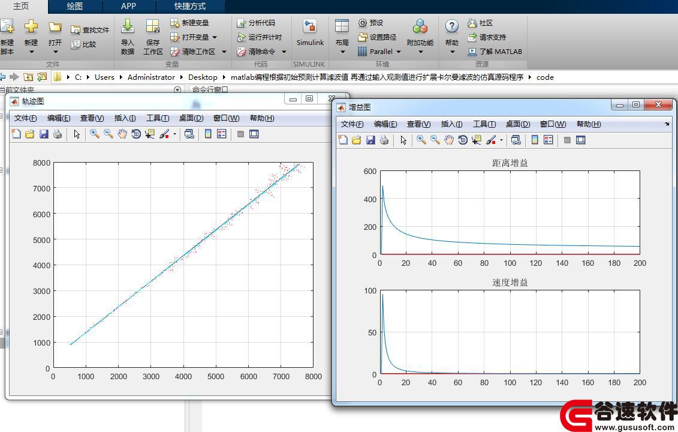The image size is (678, 432).
Task: Click Insert Colorbar icon in 轨迹图 toolbar
Action: tap(208, 134)
